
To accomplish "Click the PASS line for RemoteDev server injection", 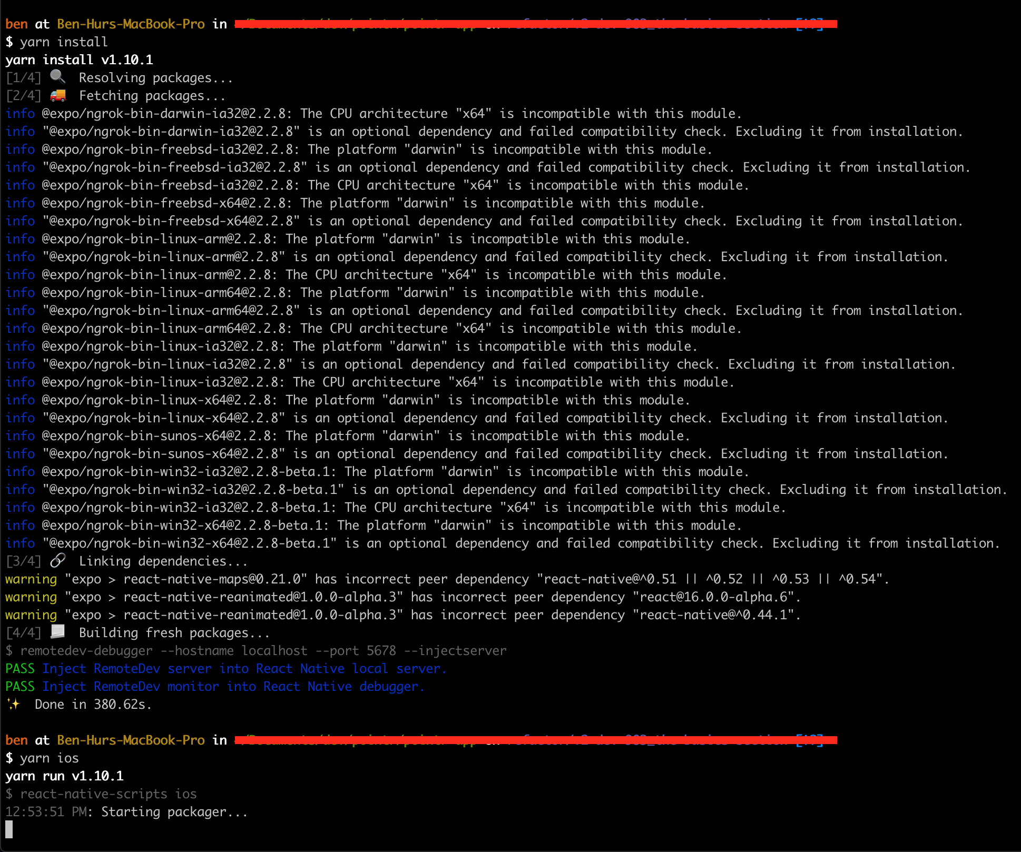I will coord(226,669).
